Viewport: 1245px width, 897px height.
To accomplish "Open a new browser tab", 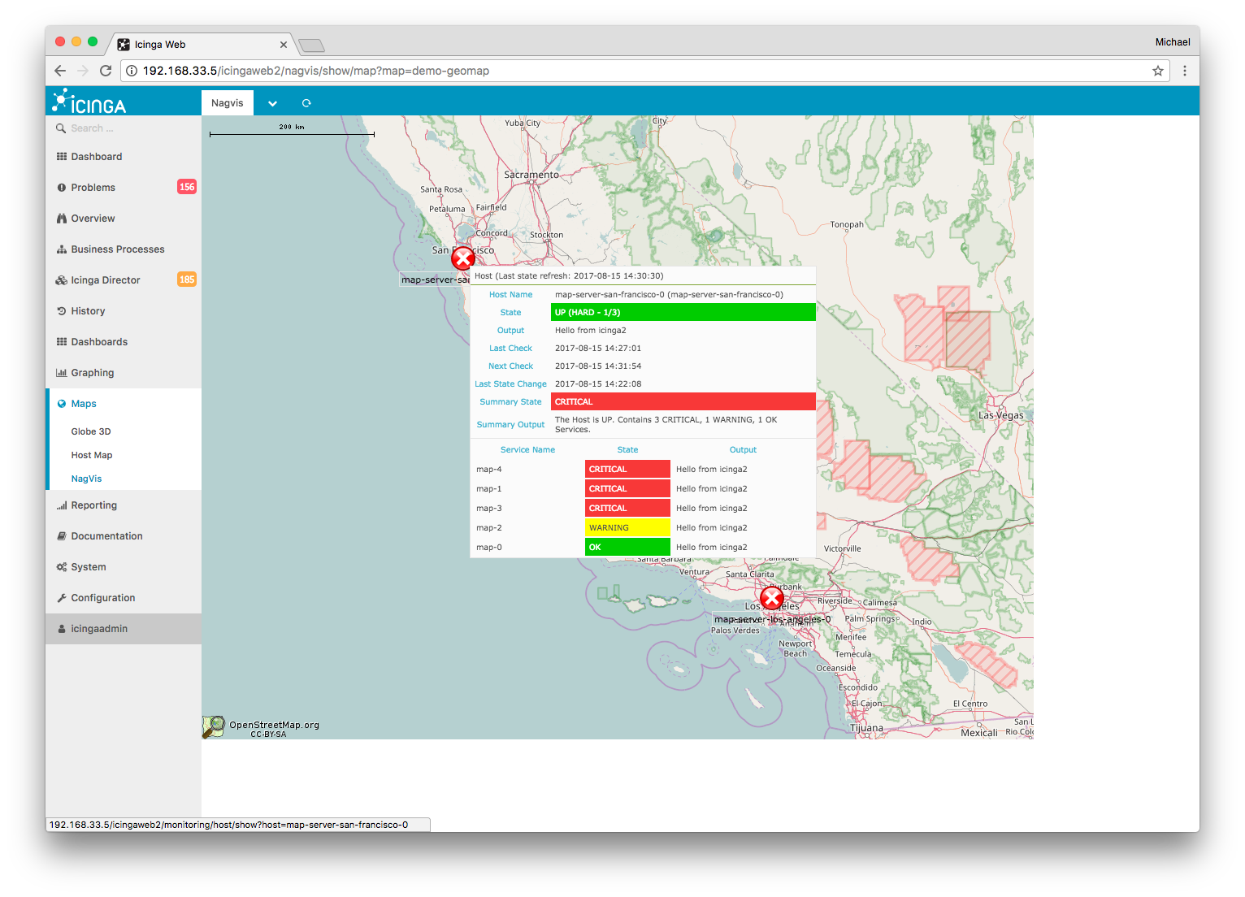I will pos(312,45).
